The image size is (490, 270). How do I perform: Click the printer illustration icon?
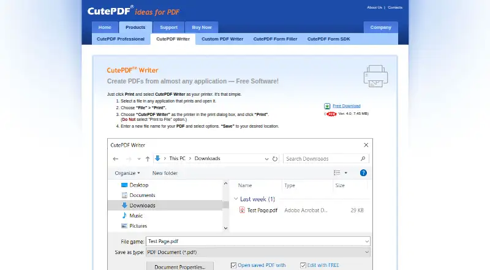[375, 76]
